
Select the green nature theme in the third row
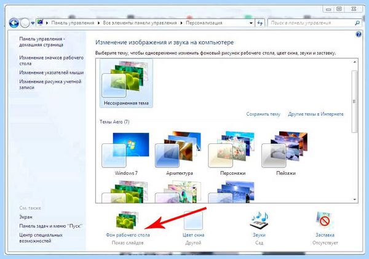tap(125, 191)
